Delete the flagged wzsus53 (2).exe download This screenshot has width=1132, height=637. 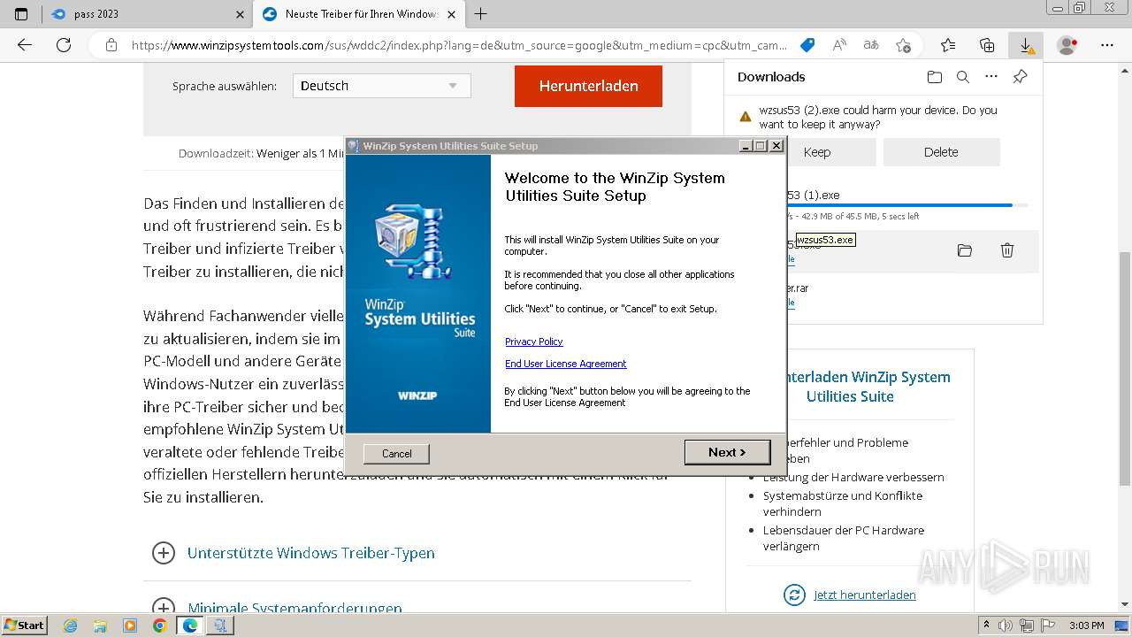pyautogui.click(x=941, y=152)
